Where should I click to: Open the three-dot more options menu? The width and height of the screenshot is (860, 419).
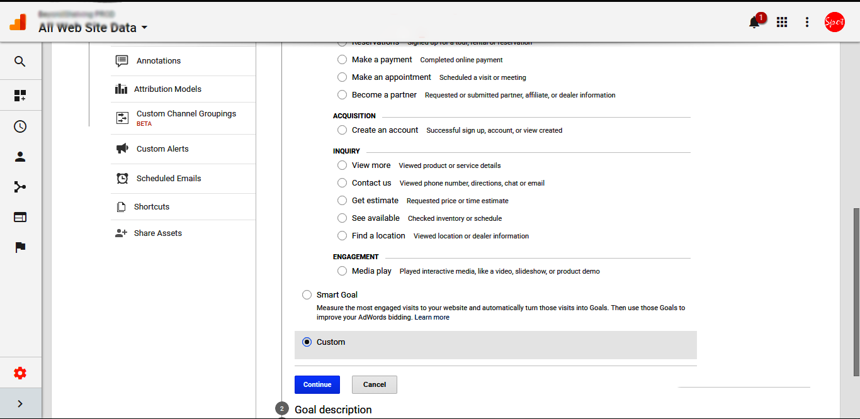[807, 22]
